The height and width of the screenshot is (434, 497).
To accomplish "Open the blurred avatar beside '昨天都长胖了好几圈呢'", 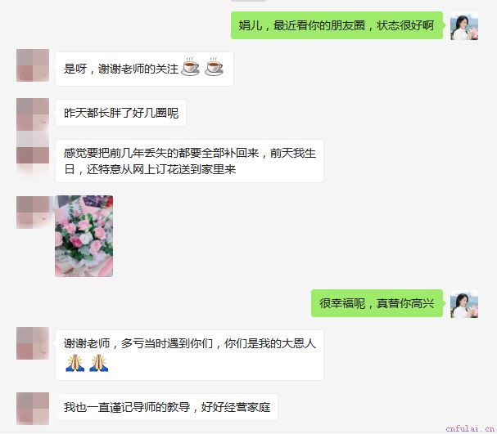I will tap(33, 114).
